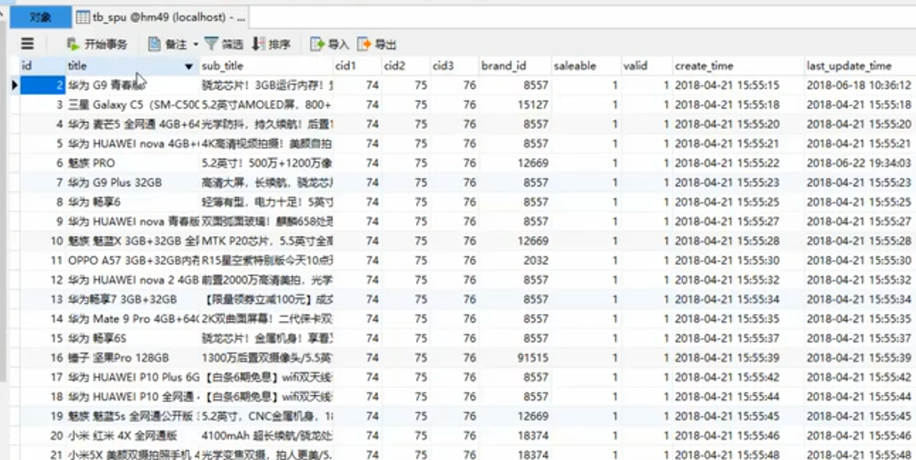The image size is (916, 460).
Task: Select the title cell '魅族 PRO'
Action: tap(132, 163)
